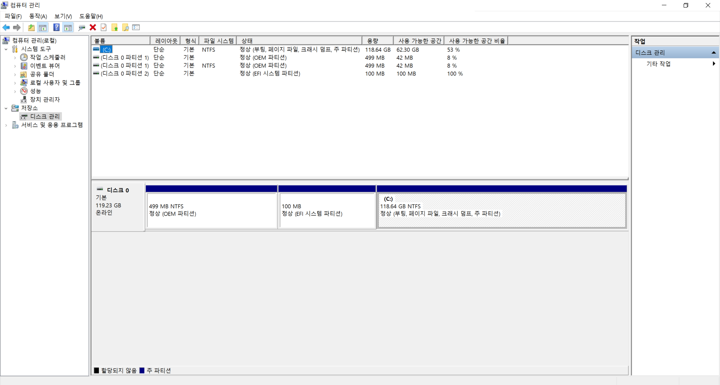Click the black 할당되지 않음 legend swatch
Image resolution: width=720 pixels, height=385 pixels.
point(96,370)
